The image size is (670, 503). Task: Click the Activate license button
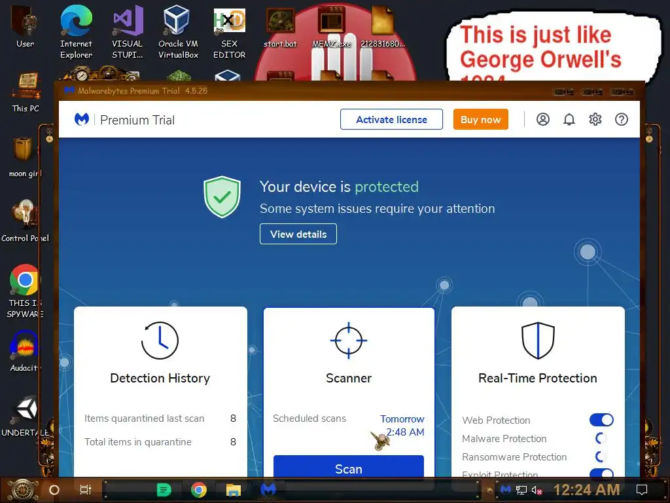click(x=391, y=119)
